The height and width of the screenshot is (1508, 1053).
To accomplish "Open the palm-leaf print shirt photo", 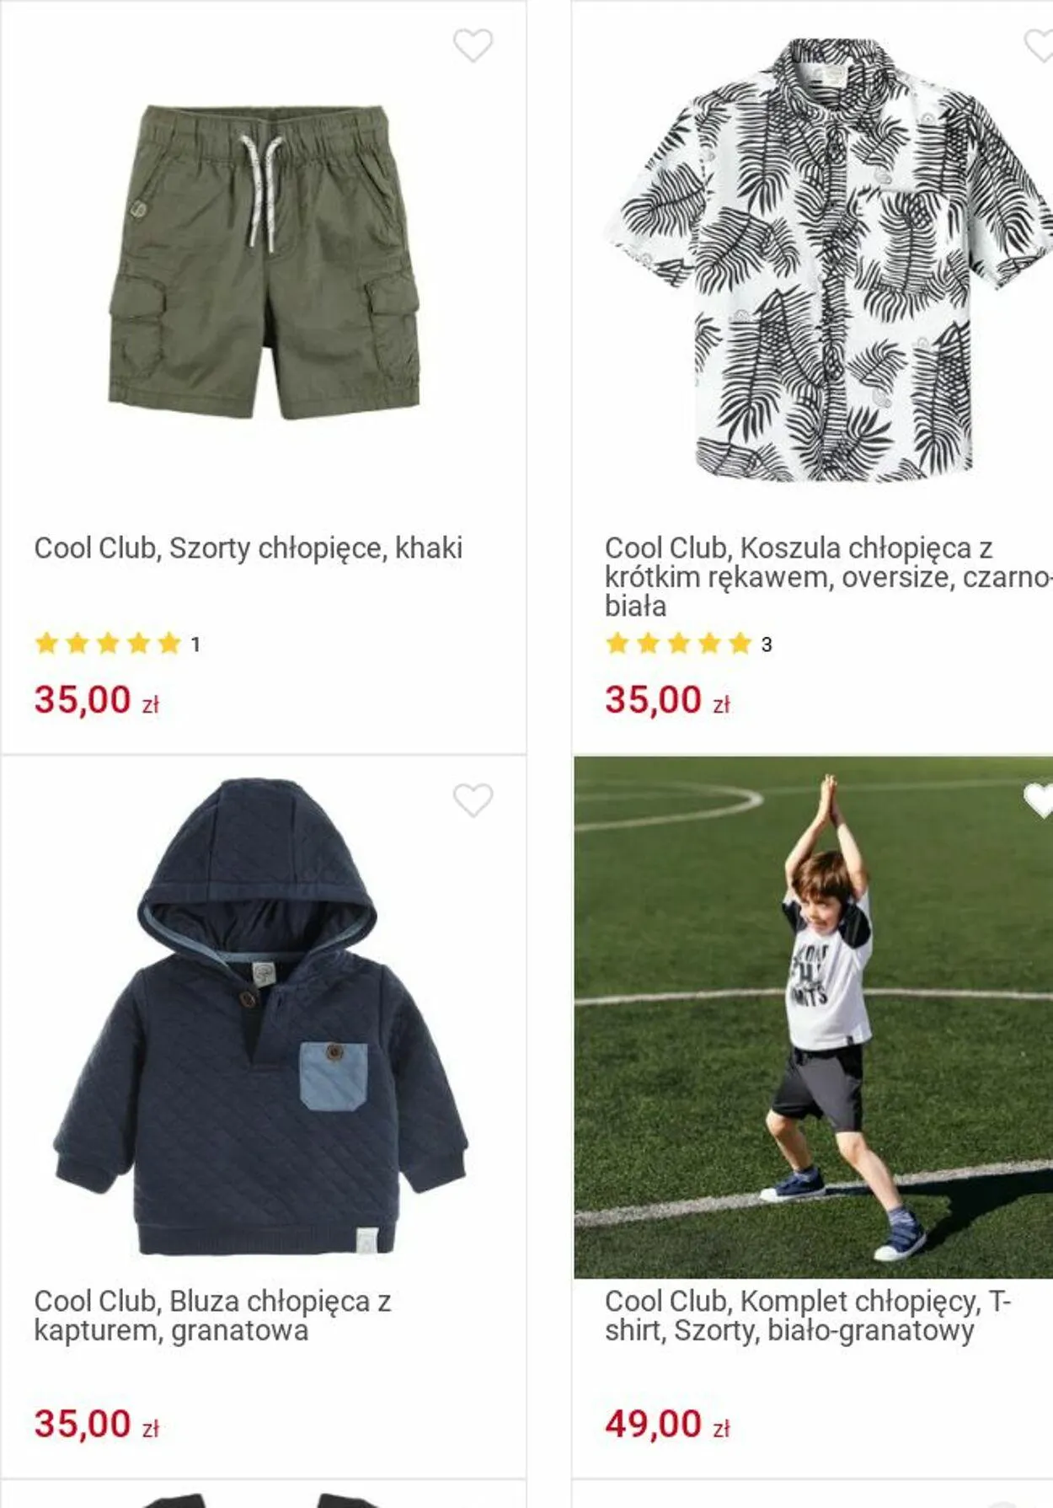I will [x=830, y=259].
